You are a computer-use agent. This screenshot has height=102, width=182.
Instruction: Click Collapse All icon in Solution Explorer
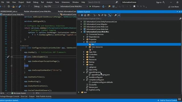(102, 15)
